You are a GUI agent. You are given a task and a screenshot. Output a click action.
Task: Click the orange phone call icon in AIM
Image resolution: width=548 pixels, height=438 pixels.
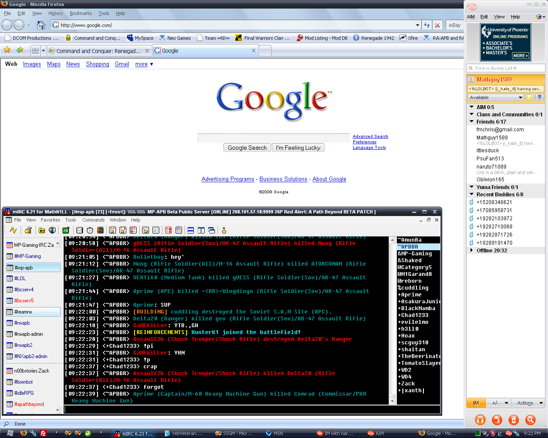click(497, 420)
